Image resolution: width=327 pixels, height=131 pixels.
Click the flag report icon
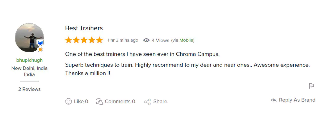point(312,86)
